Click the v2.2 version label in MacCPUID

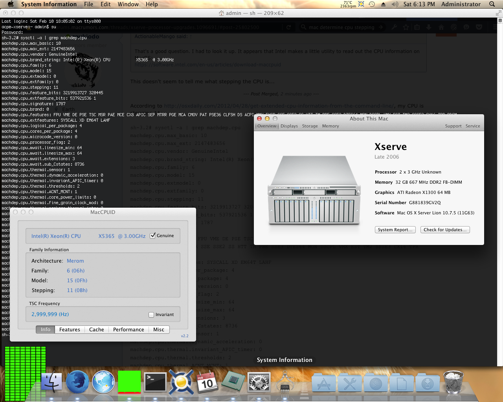click(185, 336)
